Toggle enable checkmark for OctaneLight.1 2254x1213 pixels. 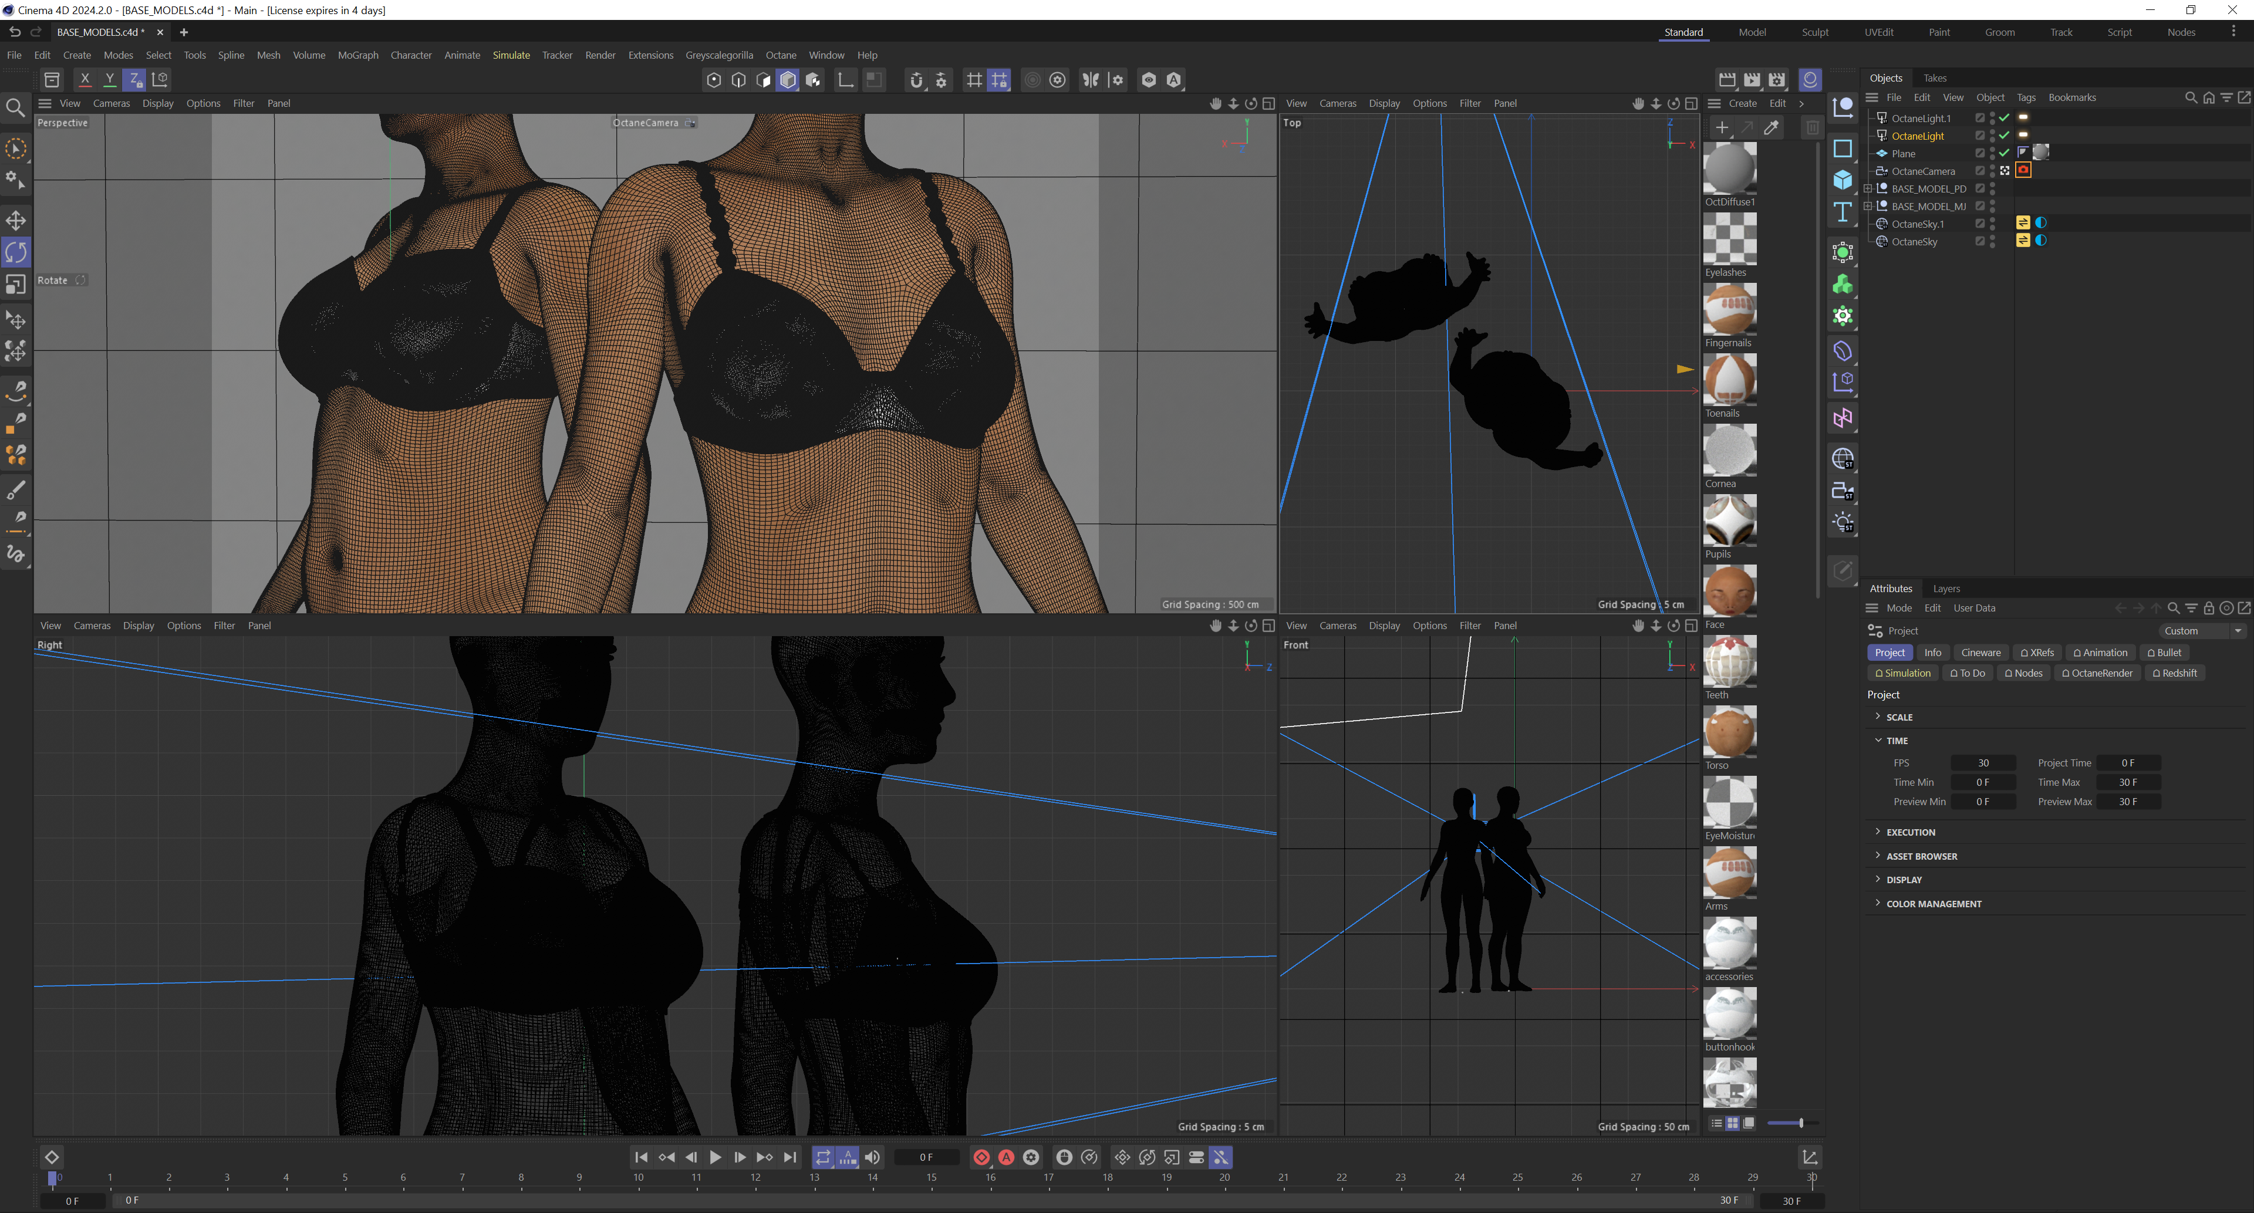(x=2004, y=118)
